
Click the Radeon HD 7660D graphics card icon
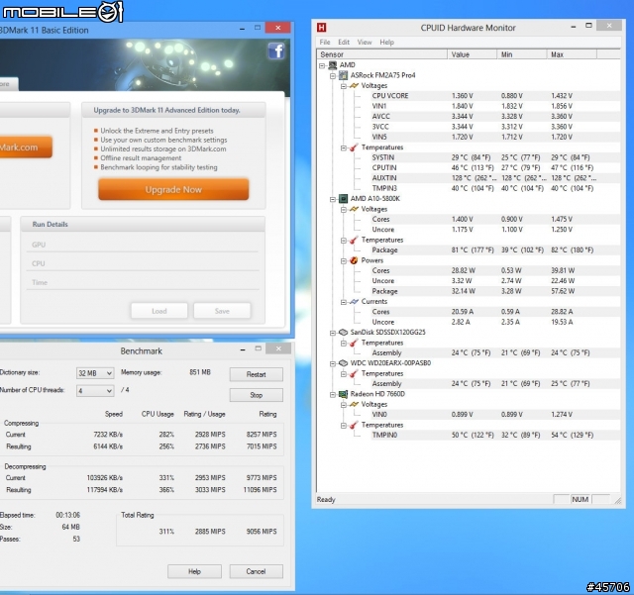(344, 394)
